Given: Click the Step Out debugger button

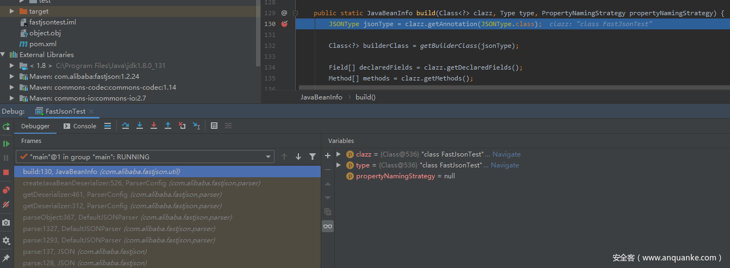Looking at the screenshot, I should point(168,126).
